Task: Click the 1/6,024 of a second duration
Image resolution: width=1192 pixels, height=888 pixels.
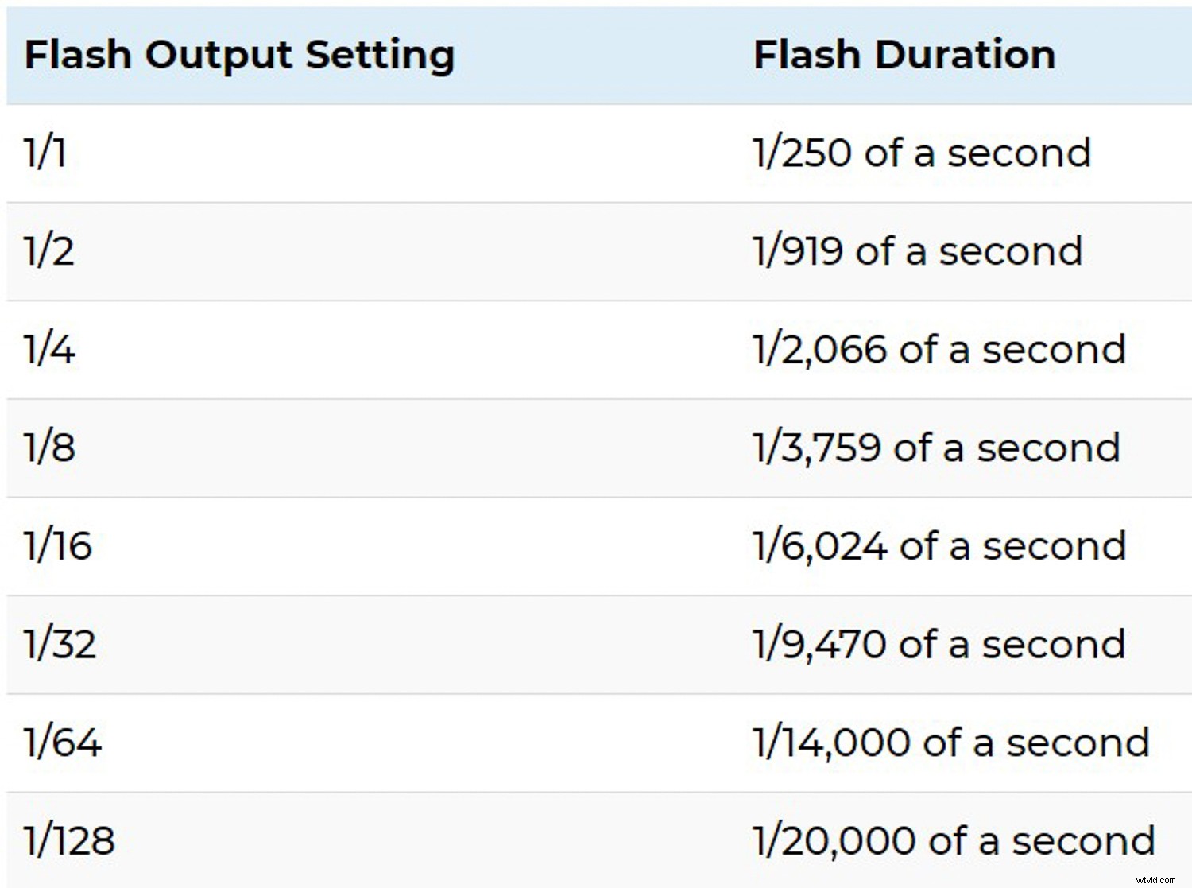Action: click(x=939, y=546)
